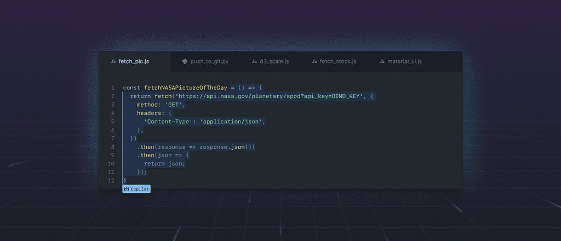Click response.json() call on line 8
The image size is (561, 241).
[x=227, y=147]
